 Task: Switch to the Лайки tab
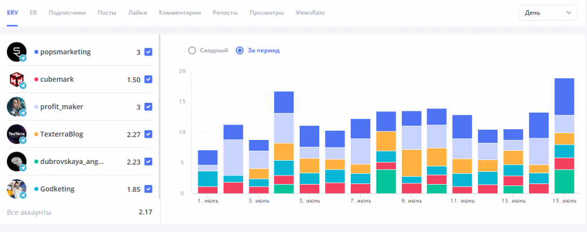[138, 13]
